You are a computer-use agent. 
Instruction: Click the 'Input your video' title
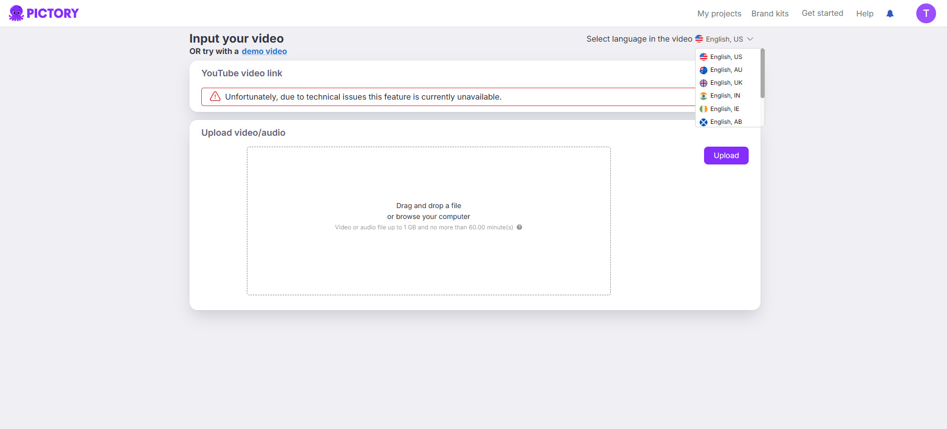[237, 39]
